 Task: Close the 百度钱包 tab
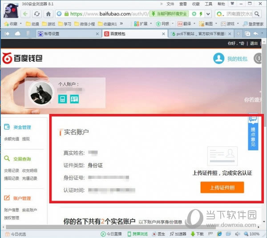[x=163, y=34]
